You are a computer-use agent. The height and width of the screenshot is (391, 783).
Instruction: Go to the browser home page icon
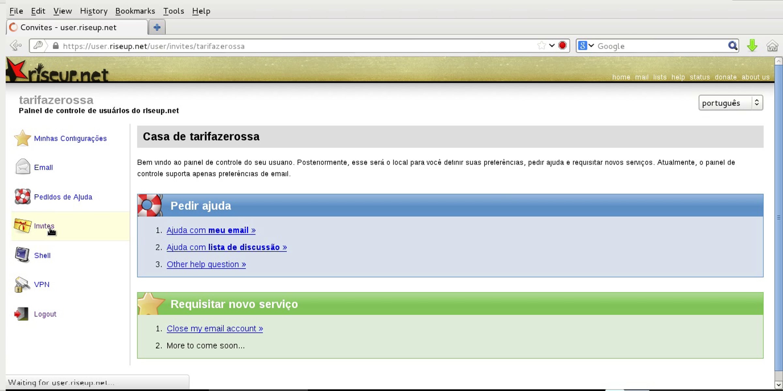(772, 46)
